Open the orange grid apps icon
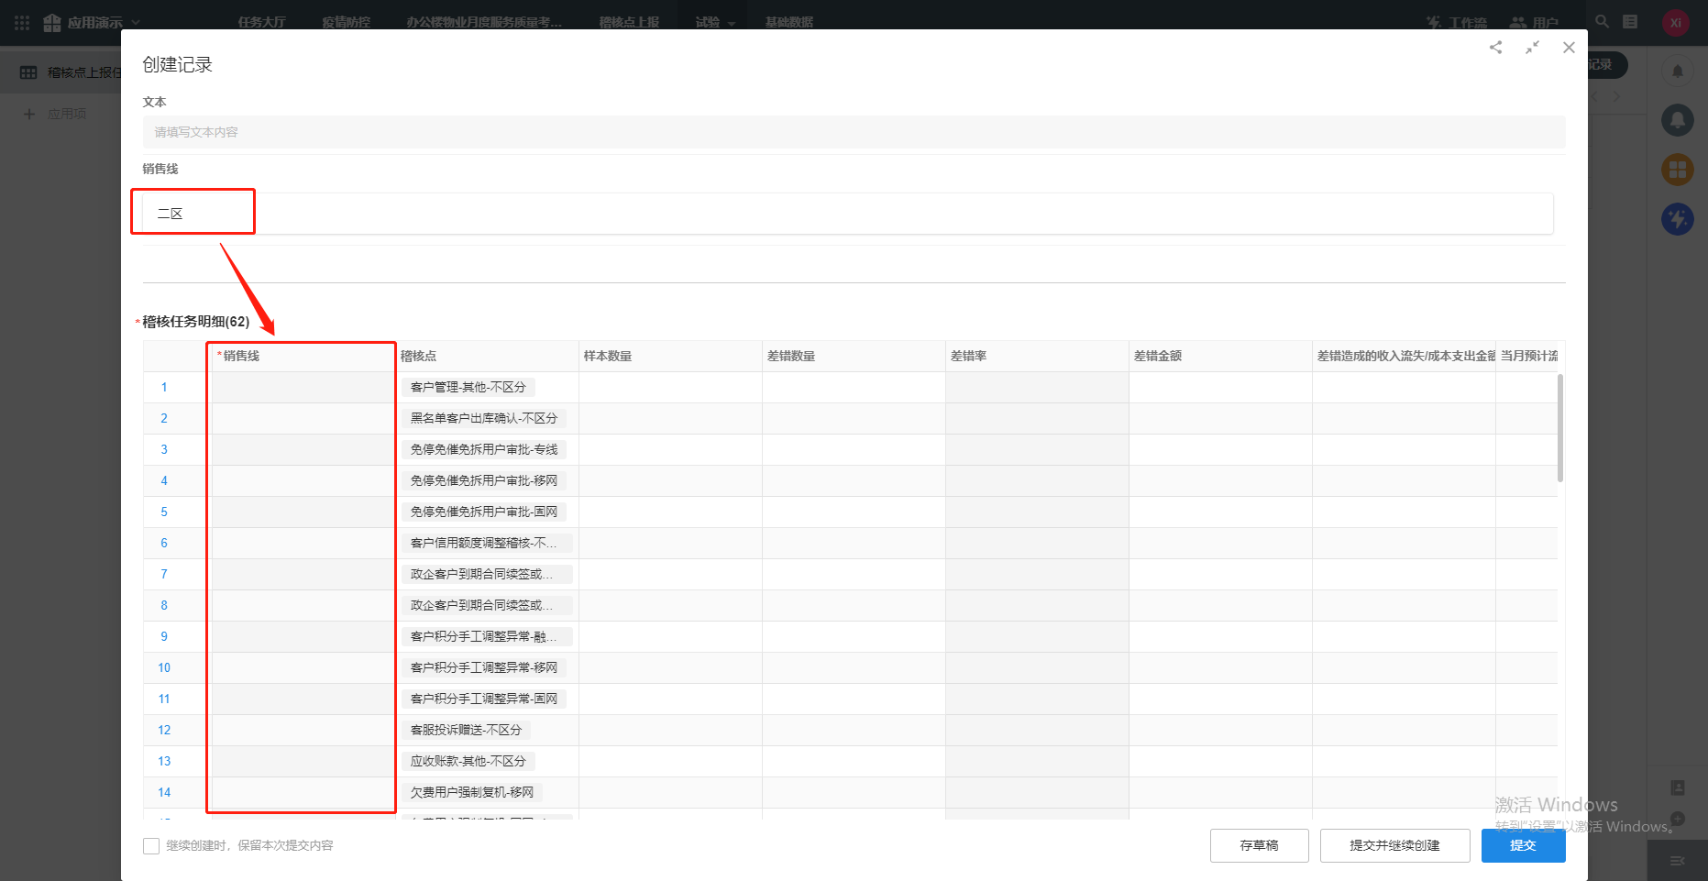 (1678, 170)
